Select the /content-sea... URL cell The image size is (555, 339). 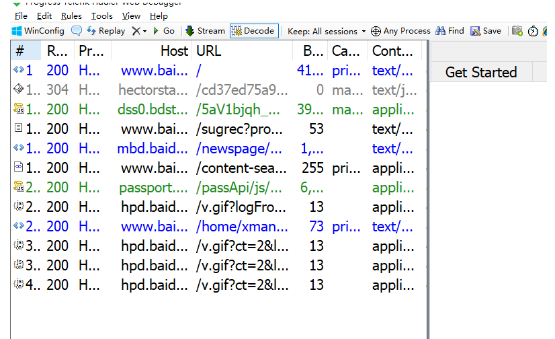[x=241, y=168]
